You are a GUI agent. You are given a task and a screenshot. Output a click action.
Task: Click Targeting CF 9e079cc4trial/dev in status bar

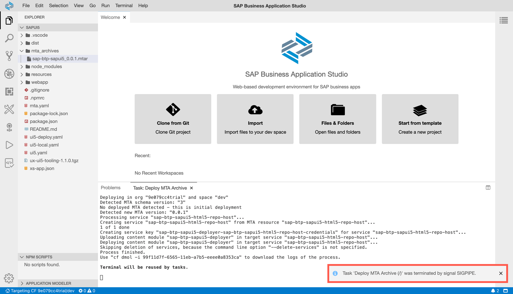[x=40, y=291]
